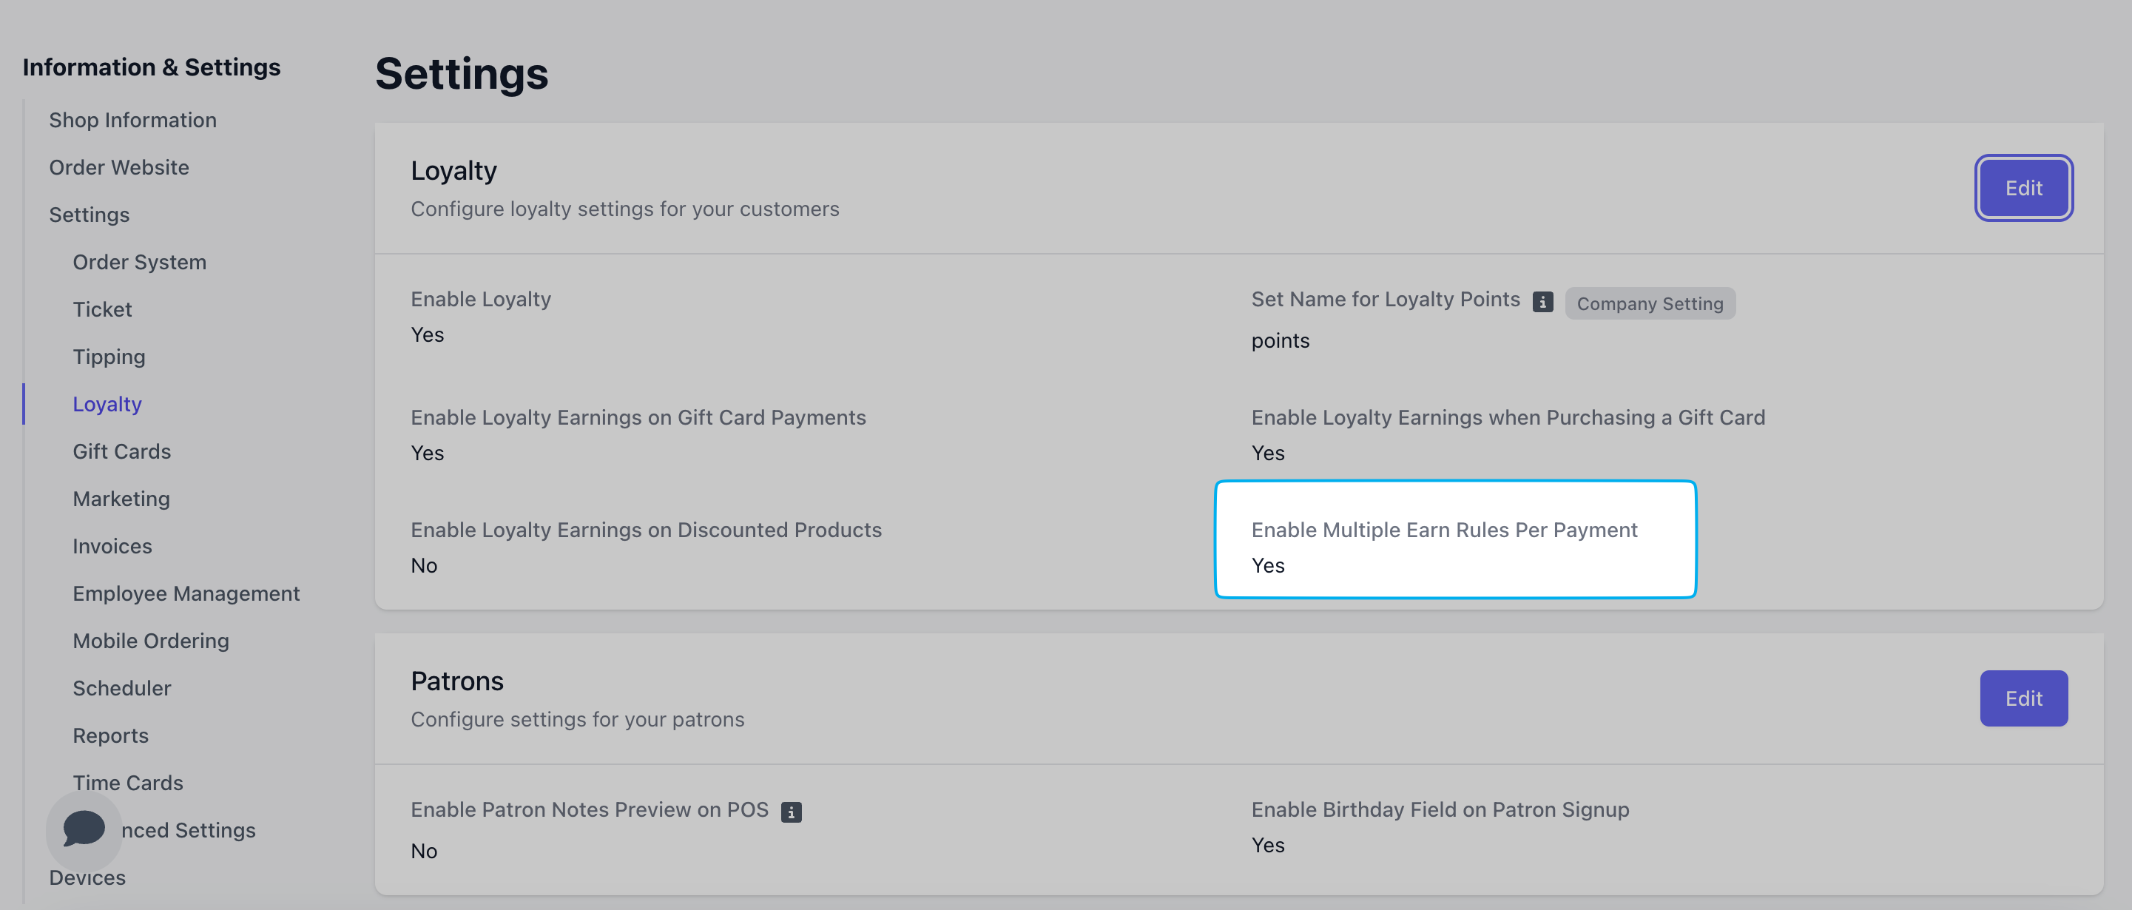The image size is (2132, 910).
Task: Select Order System settings
Action: [139, 262]
